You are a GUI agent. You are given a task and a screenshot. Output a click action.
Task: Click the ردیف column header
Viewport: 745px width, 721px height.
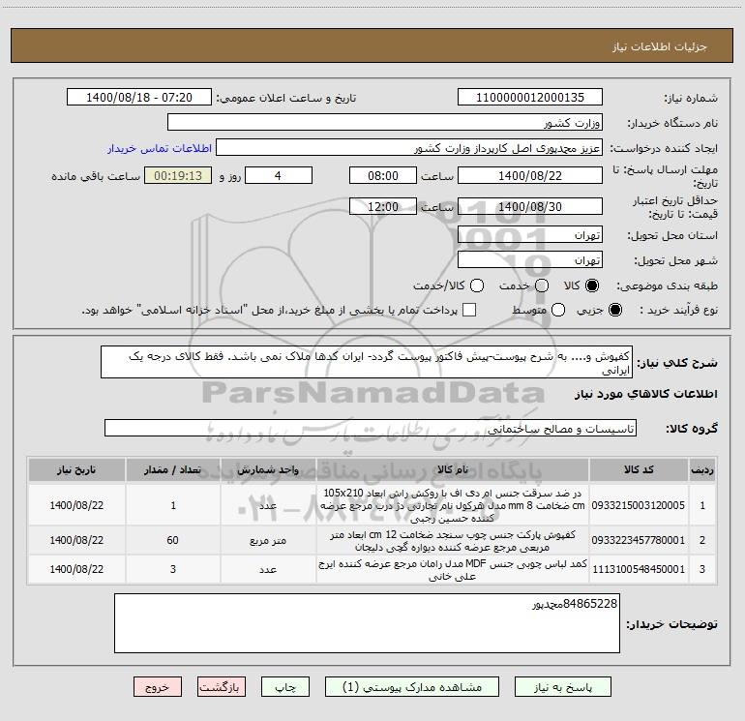click(702, 469)
